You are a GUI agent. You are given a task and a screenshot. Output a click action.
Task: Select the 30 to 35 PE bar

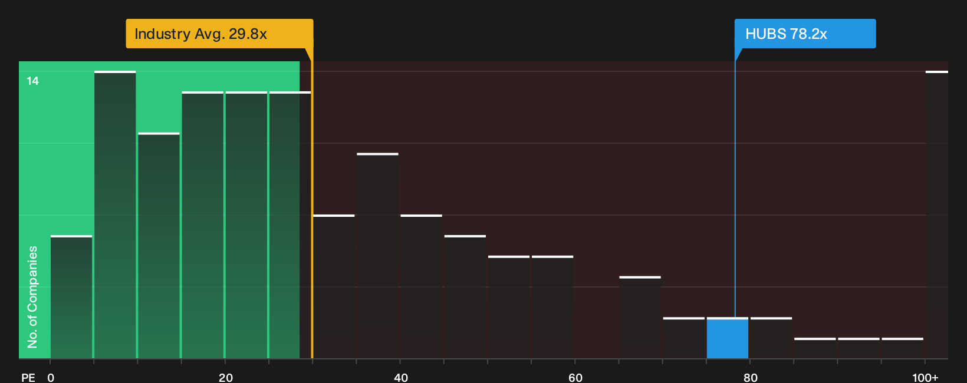[334, 287]
